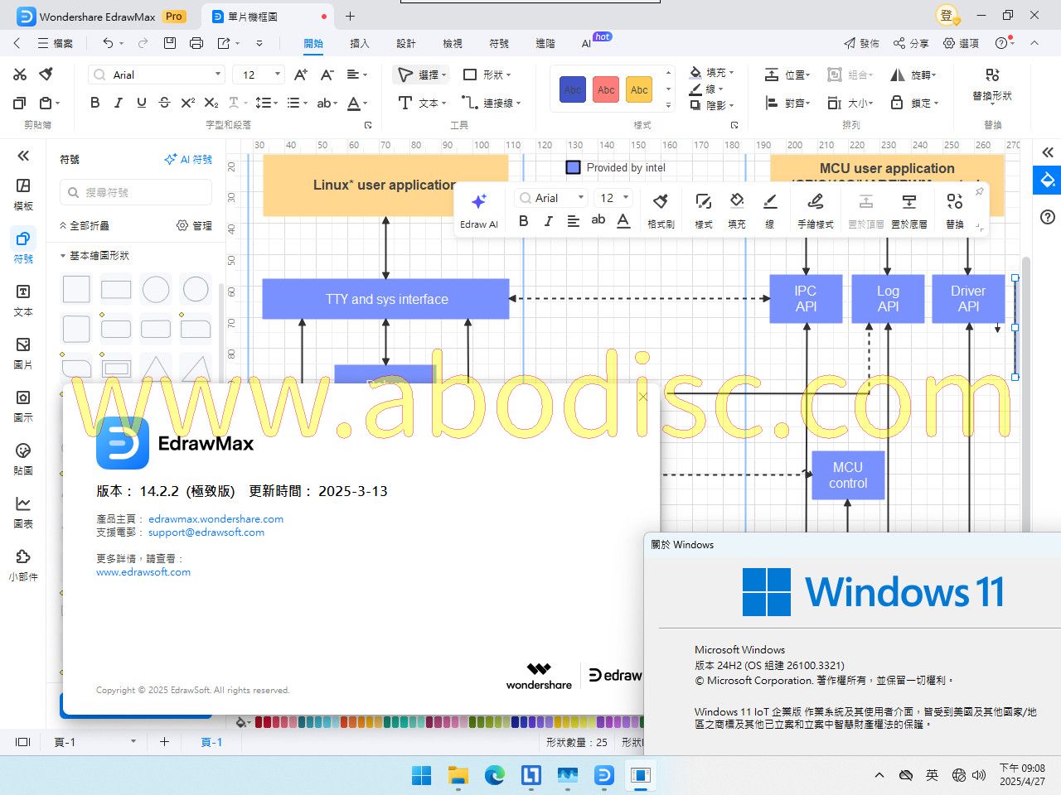Open the fill panel icon on right sidebar
Viewport: 1061px width, 795px height.
click(1048, 181)
